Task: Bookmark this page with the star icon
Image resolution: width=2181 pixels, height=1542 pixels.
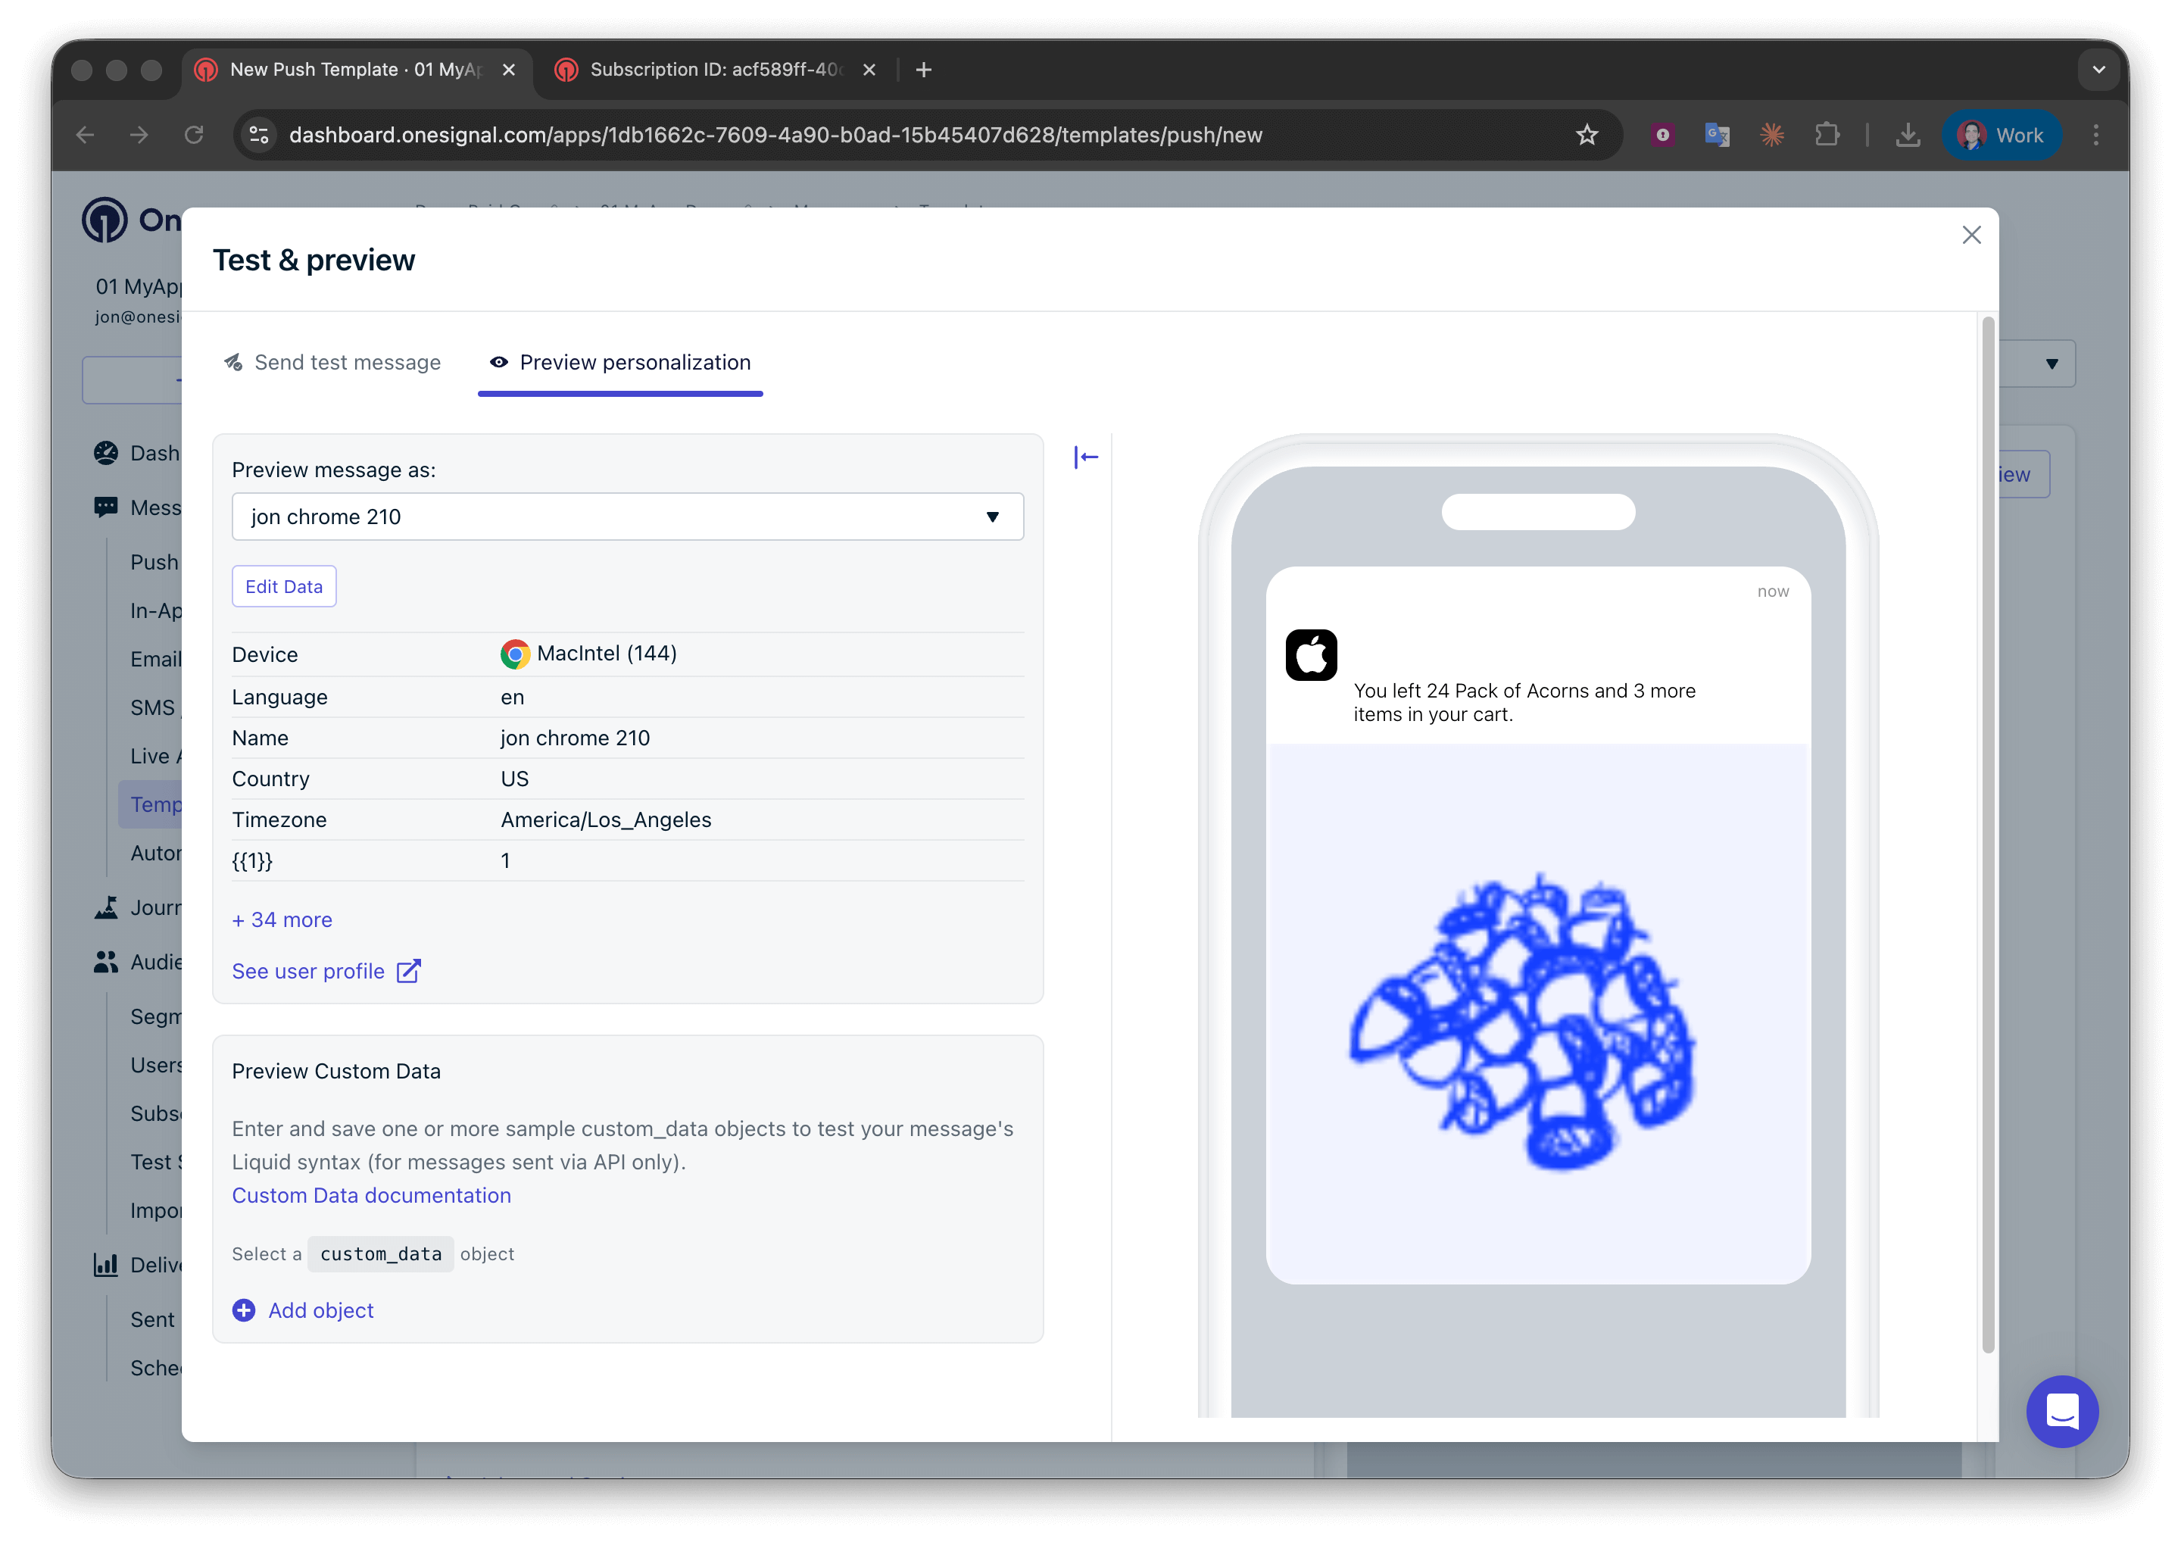Action: pyautogui.click(x=1587, y=135)
